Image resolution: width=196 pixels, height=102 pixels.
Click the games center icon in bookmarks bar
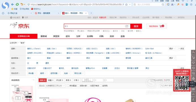(x=32, y=9)
